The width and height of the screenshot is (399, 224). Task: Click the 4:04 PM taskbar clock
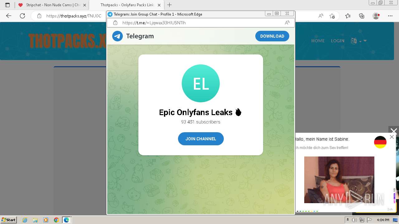(x=383, y=220)
